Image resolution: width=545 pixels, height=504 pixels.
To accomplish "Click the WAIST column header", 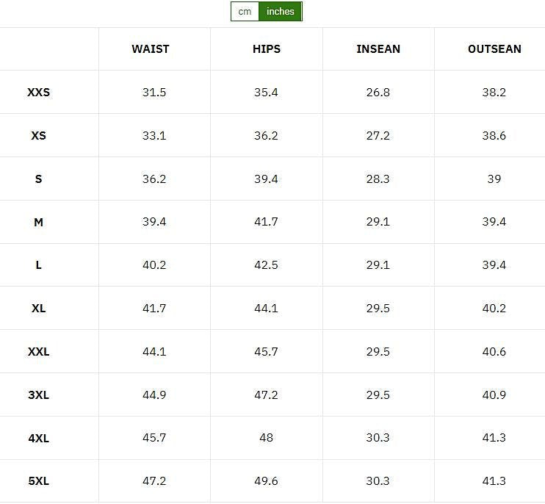I will pos(151,49).
